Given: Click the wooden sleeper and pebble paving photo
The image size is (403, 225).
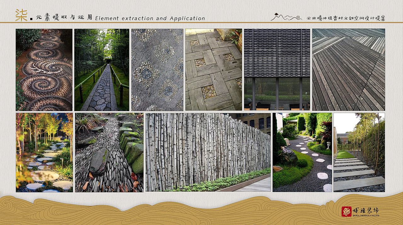Looking at the screenshot, I should coord(213,70).
